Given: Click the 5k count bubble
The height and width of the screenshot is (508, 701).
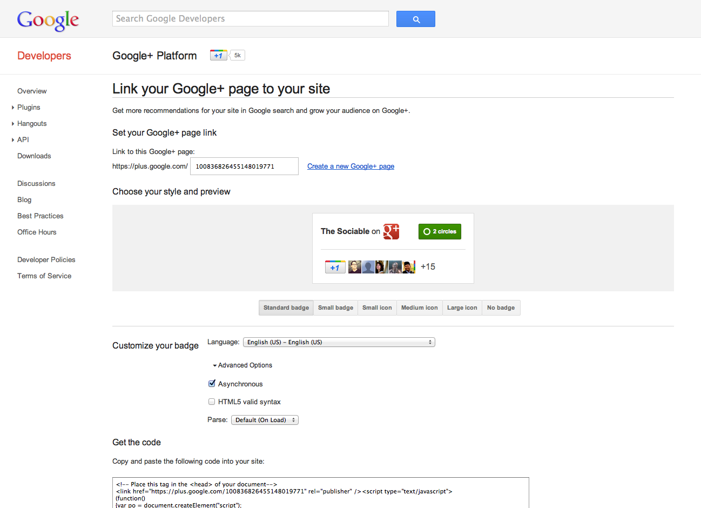Looking at the screenshot, I should [238, 55].
